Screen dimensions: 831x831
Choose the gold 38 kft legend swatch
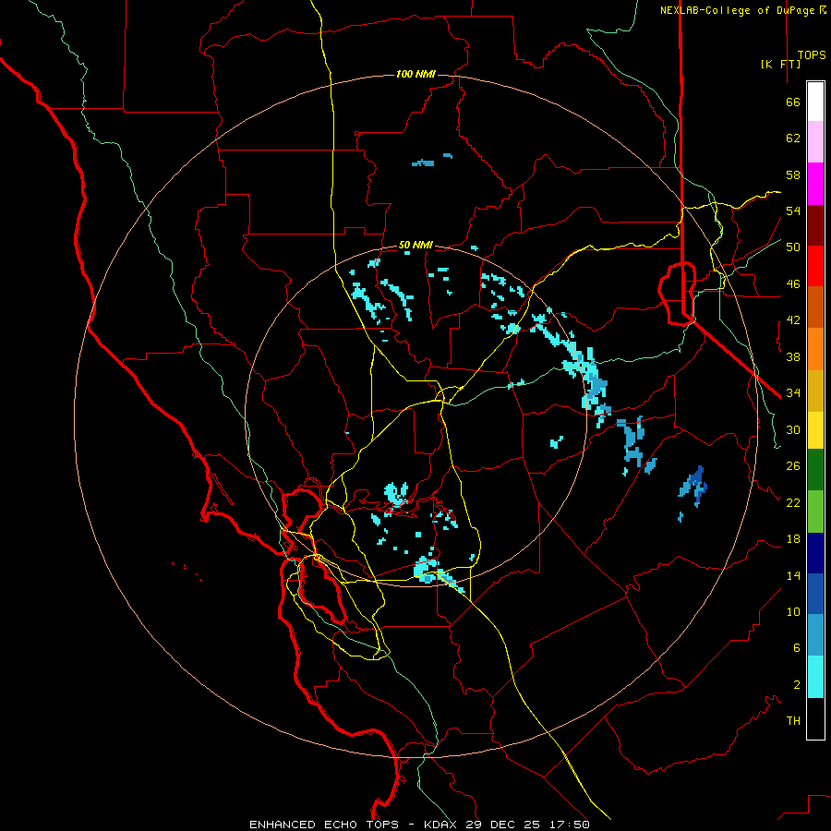point(815,391)
